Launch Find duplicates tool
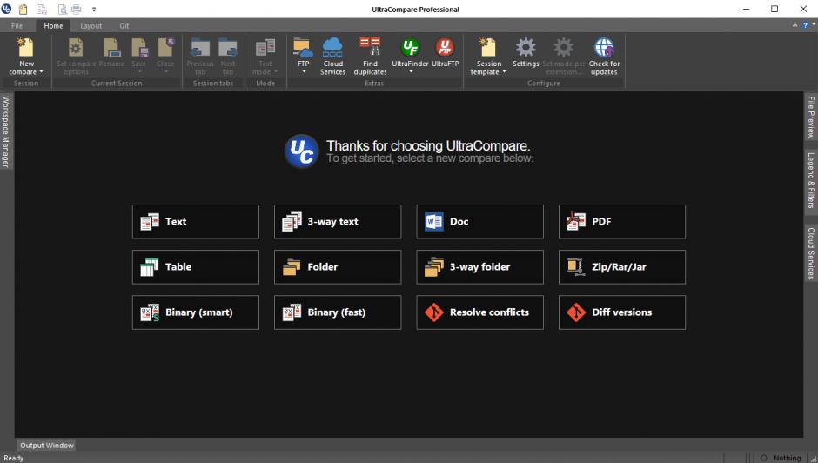Image resolution: width=818 pixels, height=463 pixels. click(370, 57)
